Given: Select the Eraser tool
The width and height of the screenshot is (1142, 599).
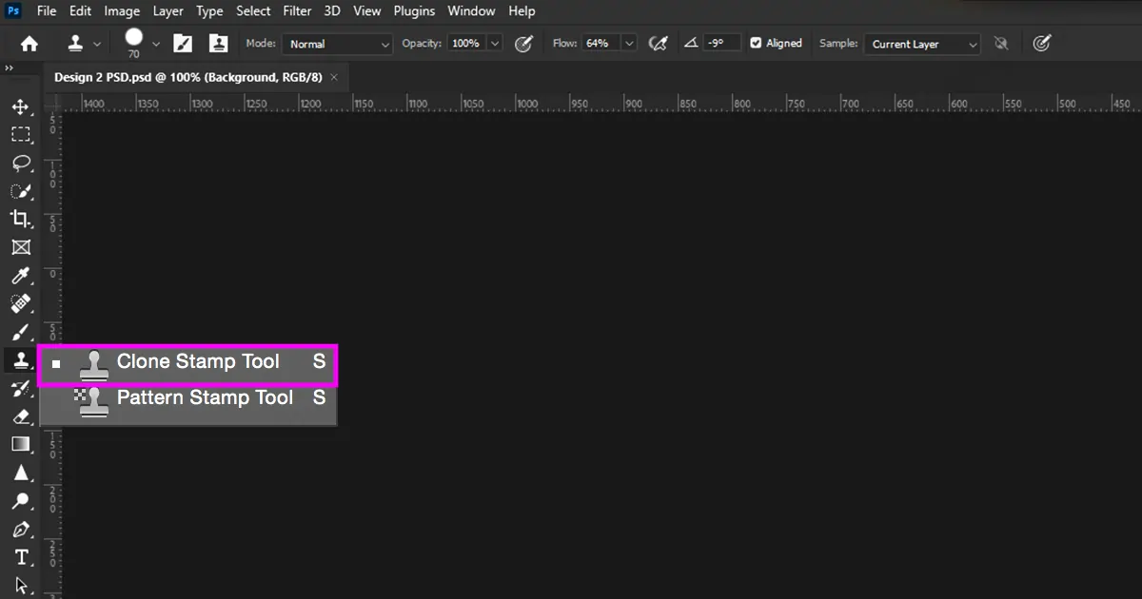Looking at the screenshot, I should 22,416.
